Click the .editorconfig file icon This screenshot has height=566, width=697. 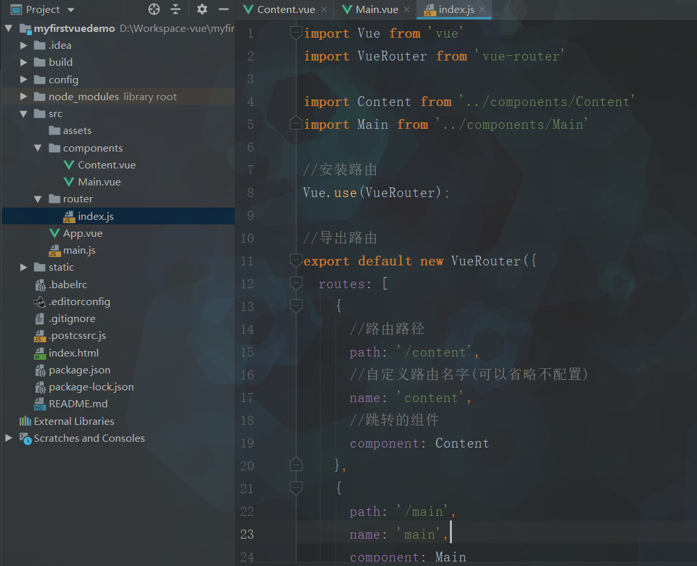pos(40,301)
